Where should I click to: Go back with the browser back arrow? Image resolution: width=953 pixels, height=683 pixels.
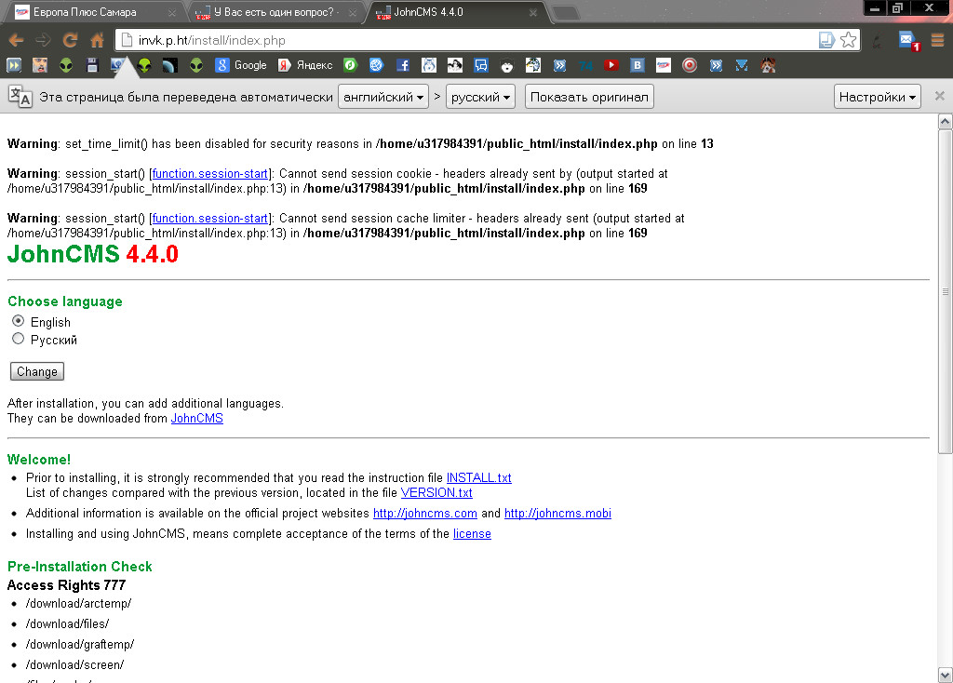tap(17, 41)
